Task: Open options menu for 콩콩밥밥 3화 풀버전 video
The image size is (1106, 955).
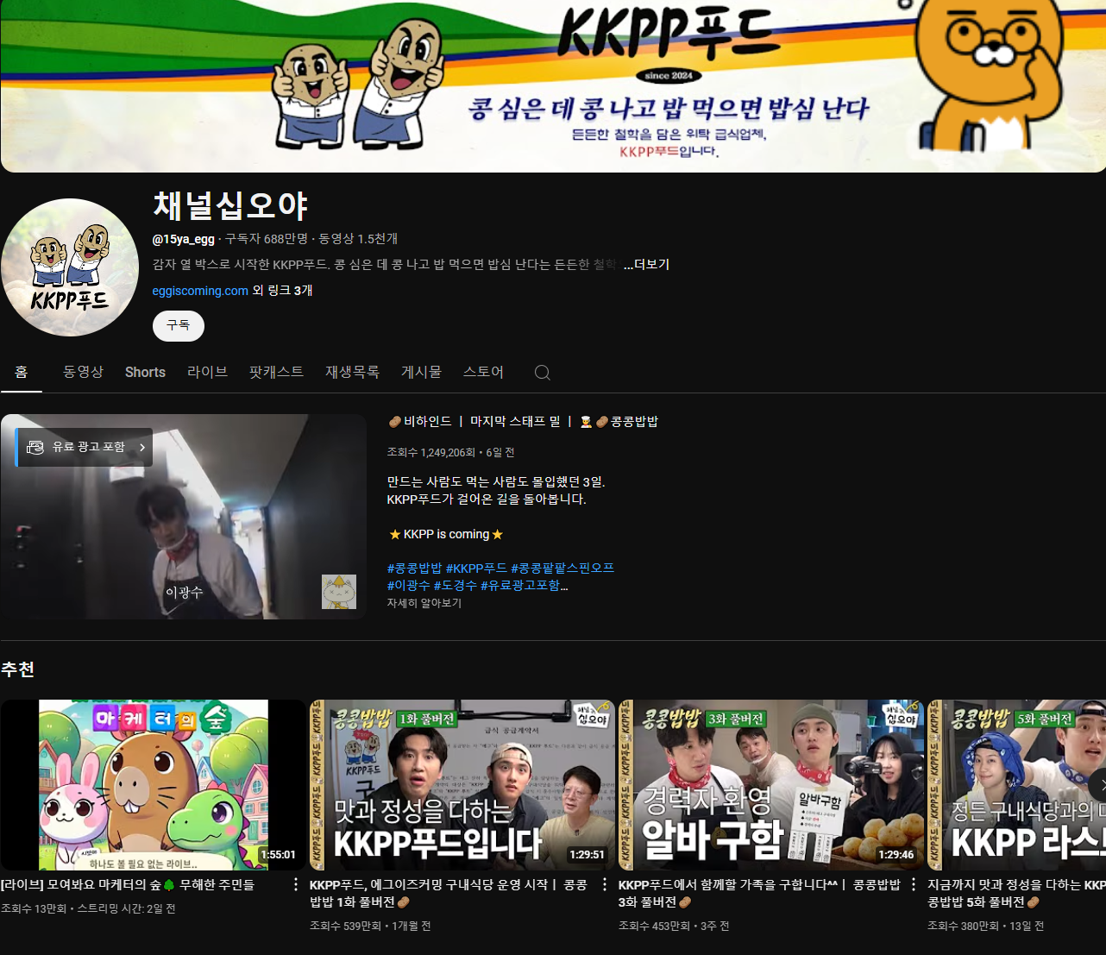Action: [914, 885]
